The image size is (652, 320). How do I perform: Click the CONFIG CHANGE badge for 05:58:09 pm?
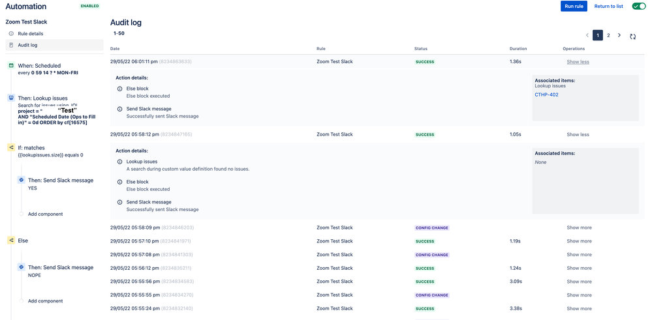click(432, 228)
